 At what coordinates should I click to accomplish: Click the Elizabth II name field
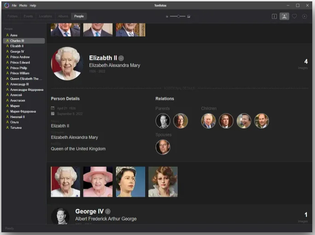[x=60, y=126]
